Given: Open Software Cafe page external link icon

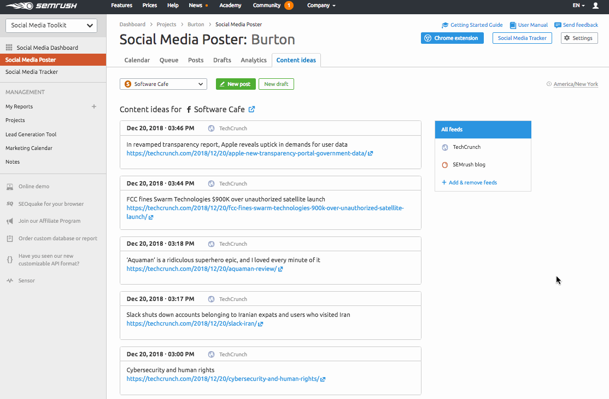Looking at the screenshot, I should click(251, 109).
